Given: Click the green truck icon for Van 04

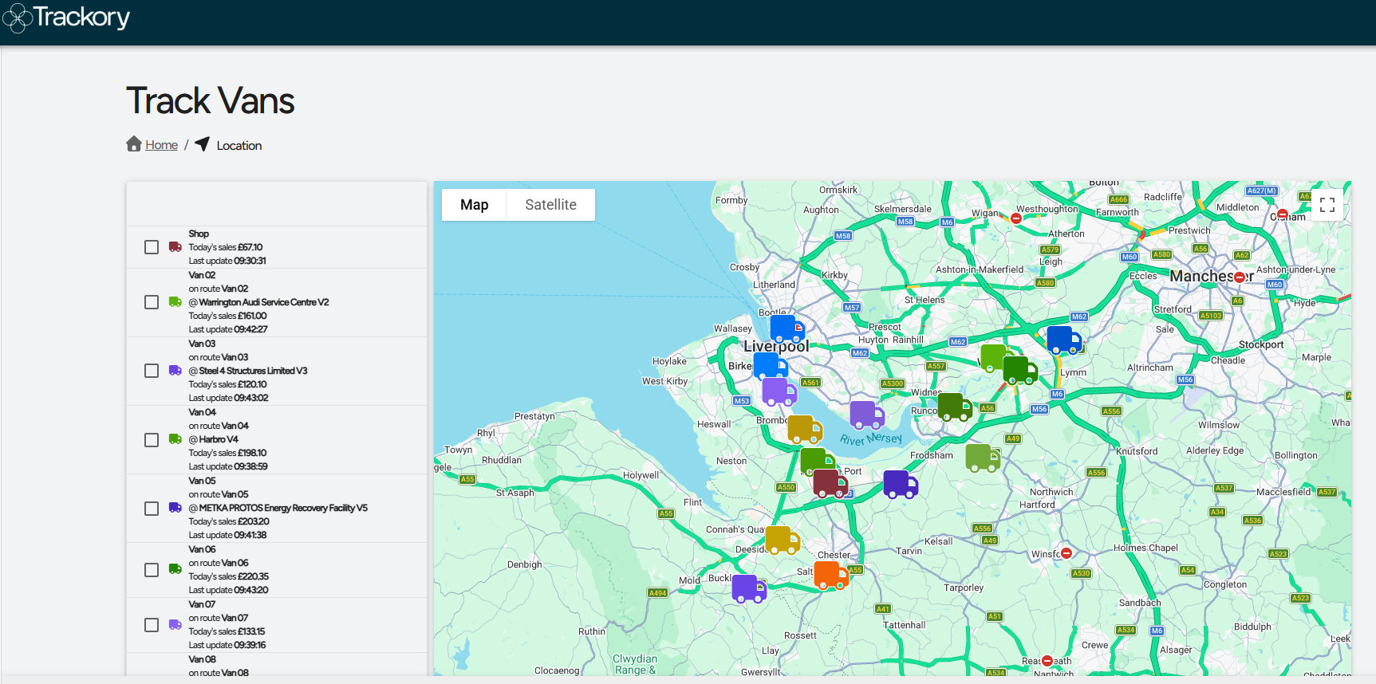Looking at the screenshot, I should pos(175,439).
